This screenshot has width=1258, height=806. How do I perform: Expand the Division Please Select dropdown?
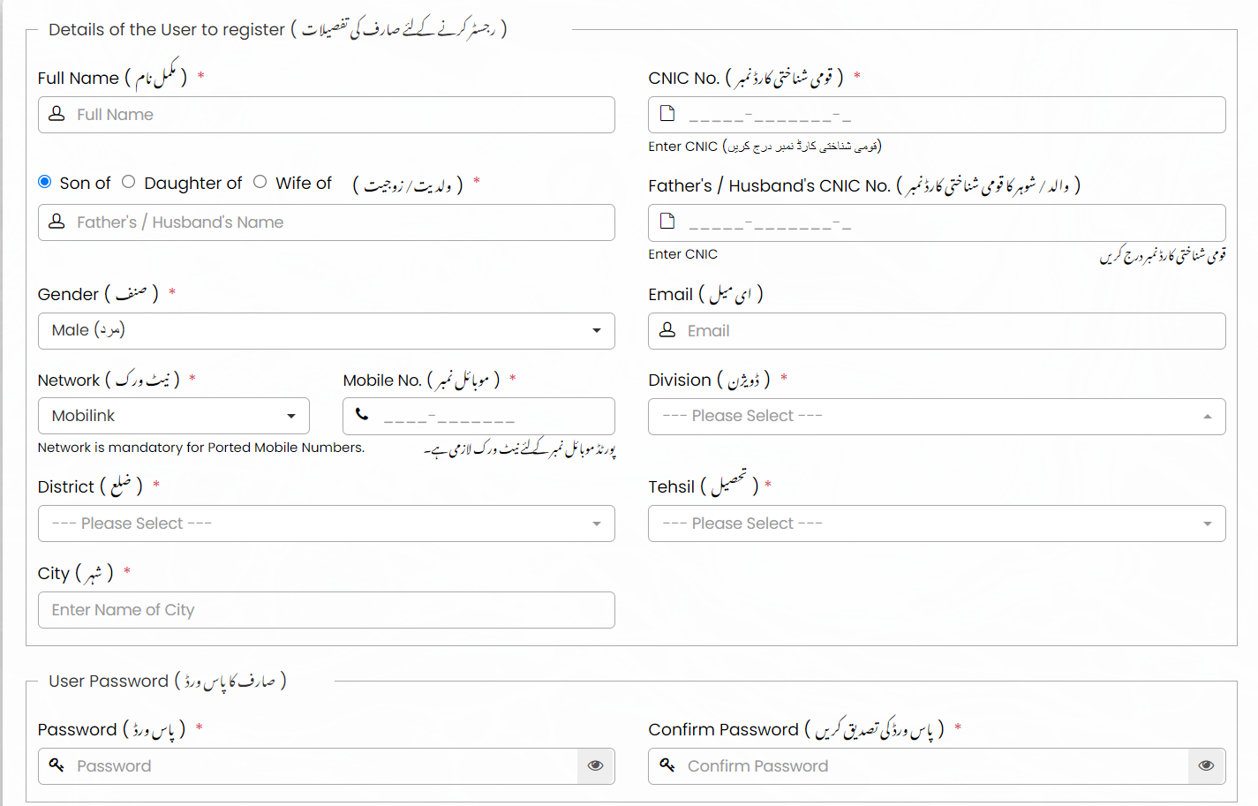pyautogui.click(x=937, y=417)
